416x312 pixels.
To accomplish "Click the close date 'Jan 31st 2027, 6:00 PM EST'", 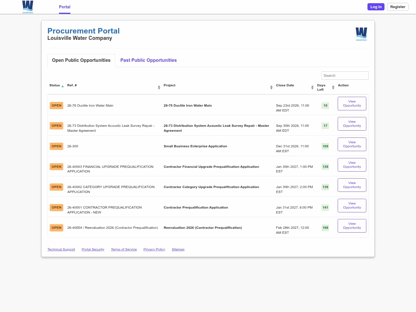I will point(294,210).
